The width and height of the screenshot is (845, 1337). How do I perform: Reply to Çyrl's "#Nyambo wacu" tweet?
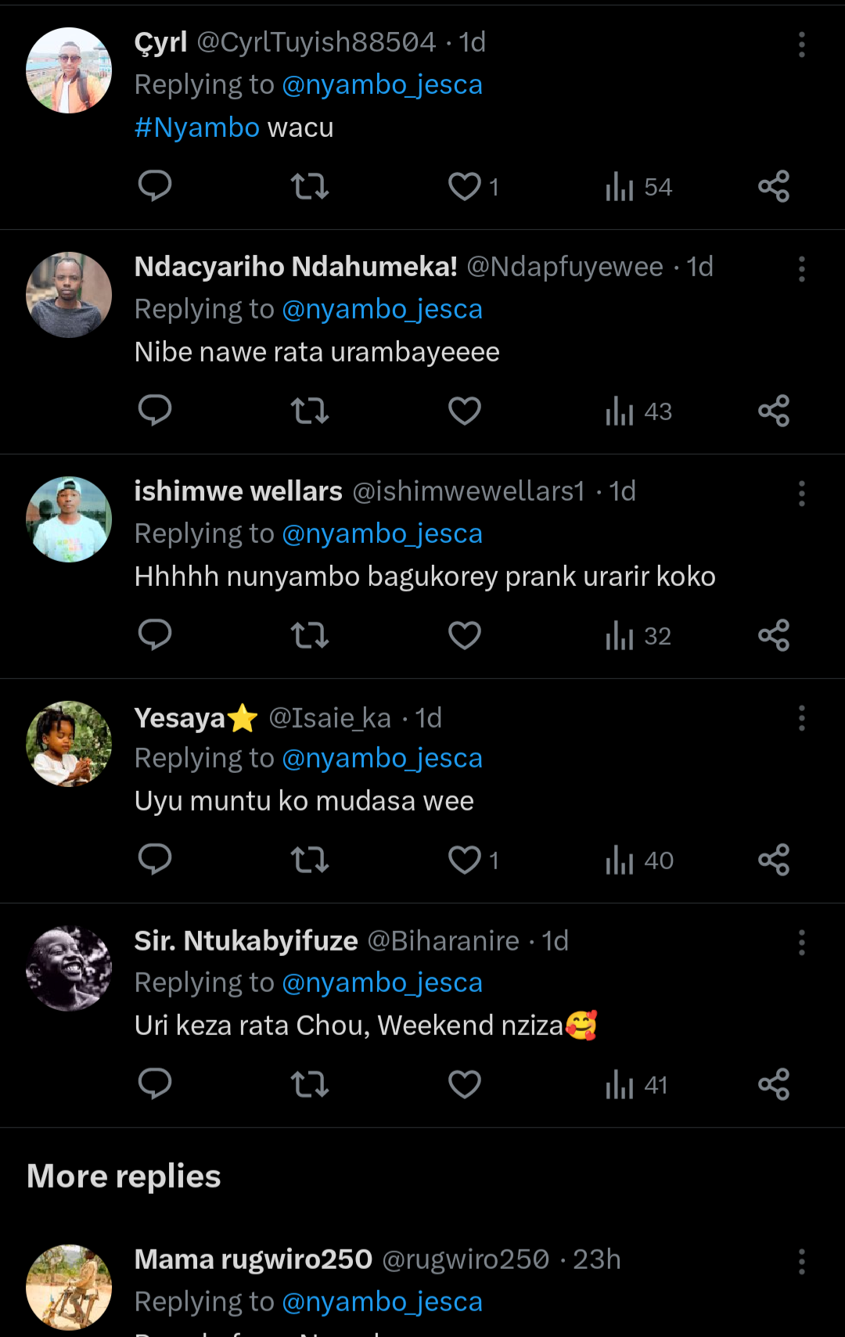(155, 186)
